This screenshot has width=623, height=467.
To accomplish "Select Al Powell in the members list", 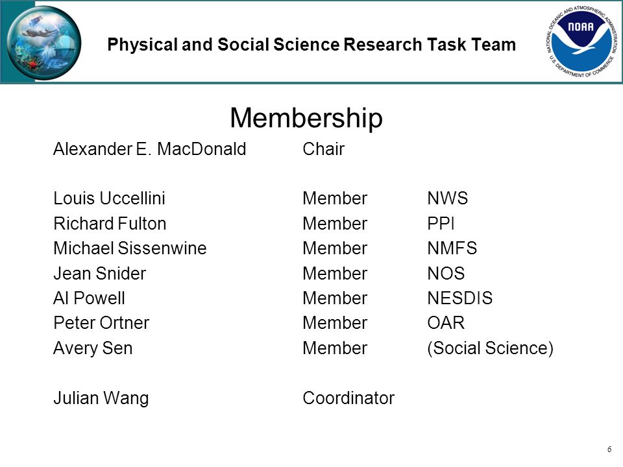I will tap(89, 298).
